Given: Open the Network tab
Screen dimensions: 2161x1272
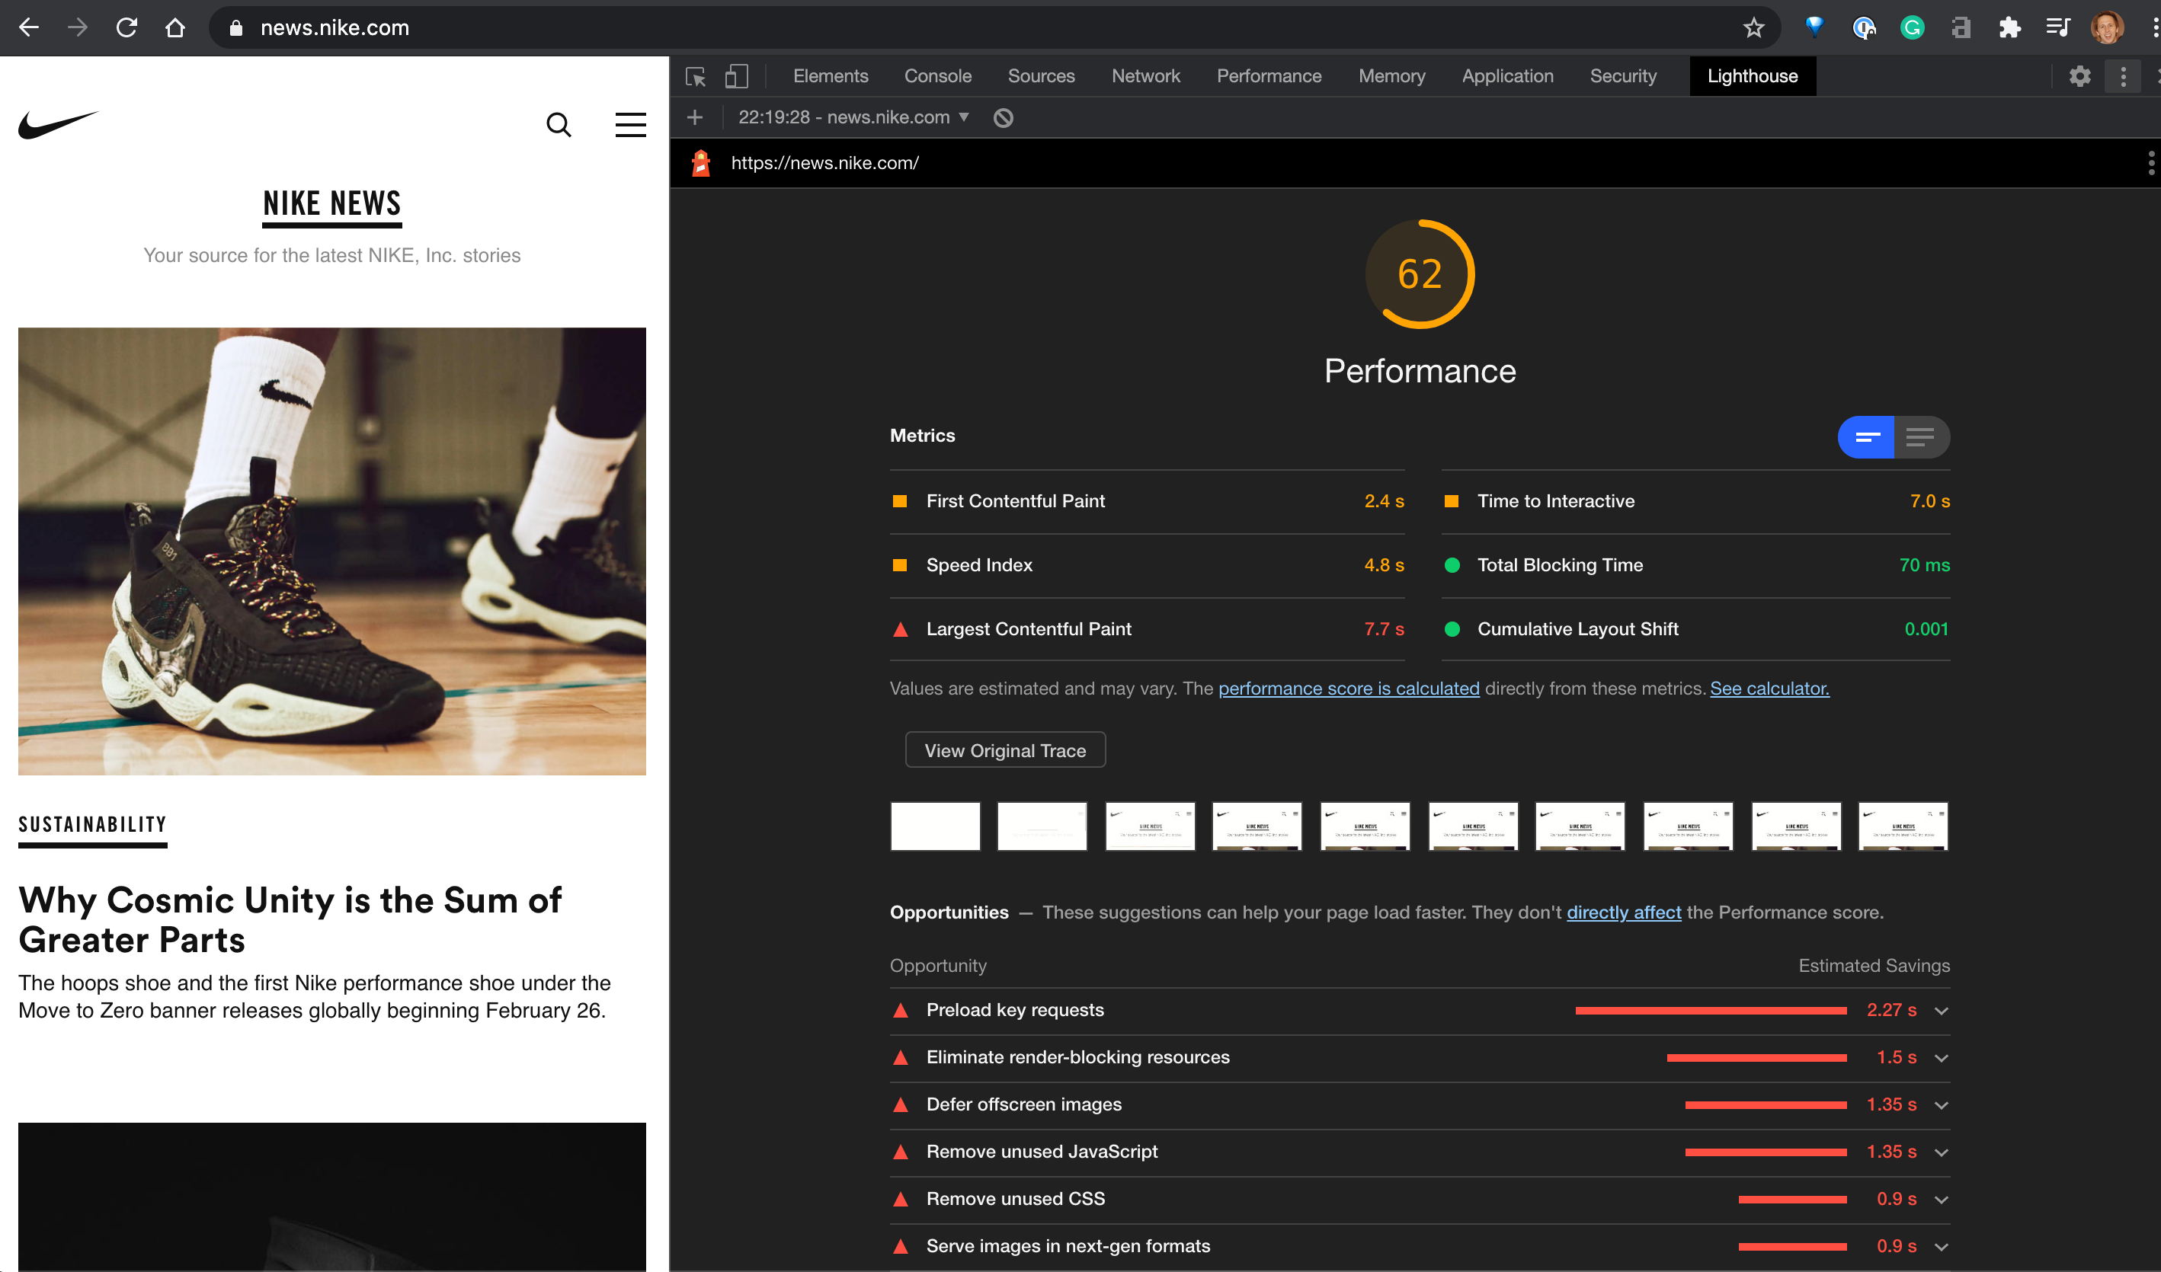Looking at the screenshot, I should (x=1146, y=76).
